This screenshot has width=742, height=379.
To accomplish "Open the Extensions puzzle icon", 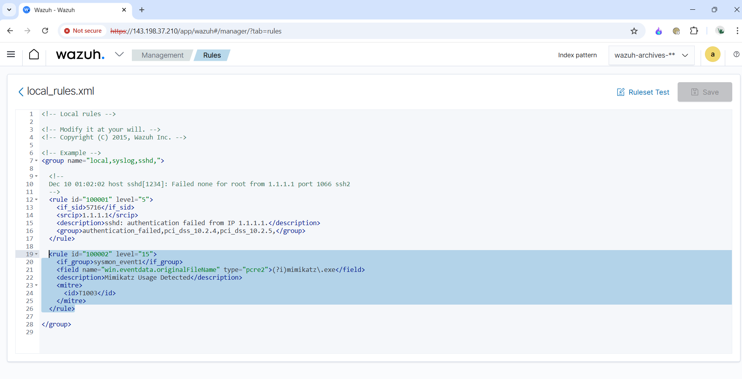I will (x=694, y=31).
